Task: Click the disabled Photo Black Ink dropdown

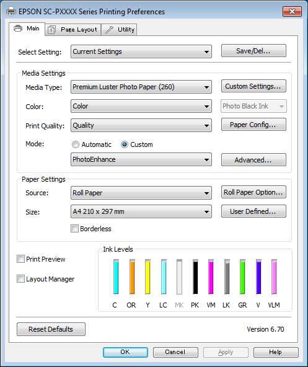Action: (253, 106)
